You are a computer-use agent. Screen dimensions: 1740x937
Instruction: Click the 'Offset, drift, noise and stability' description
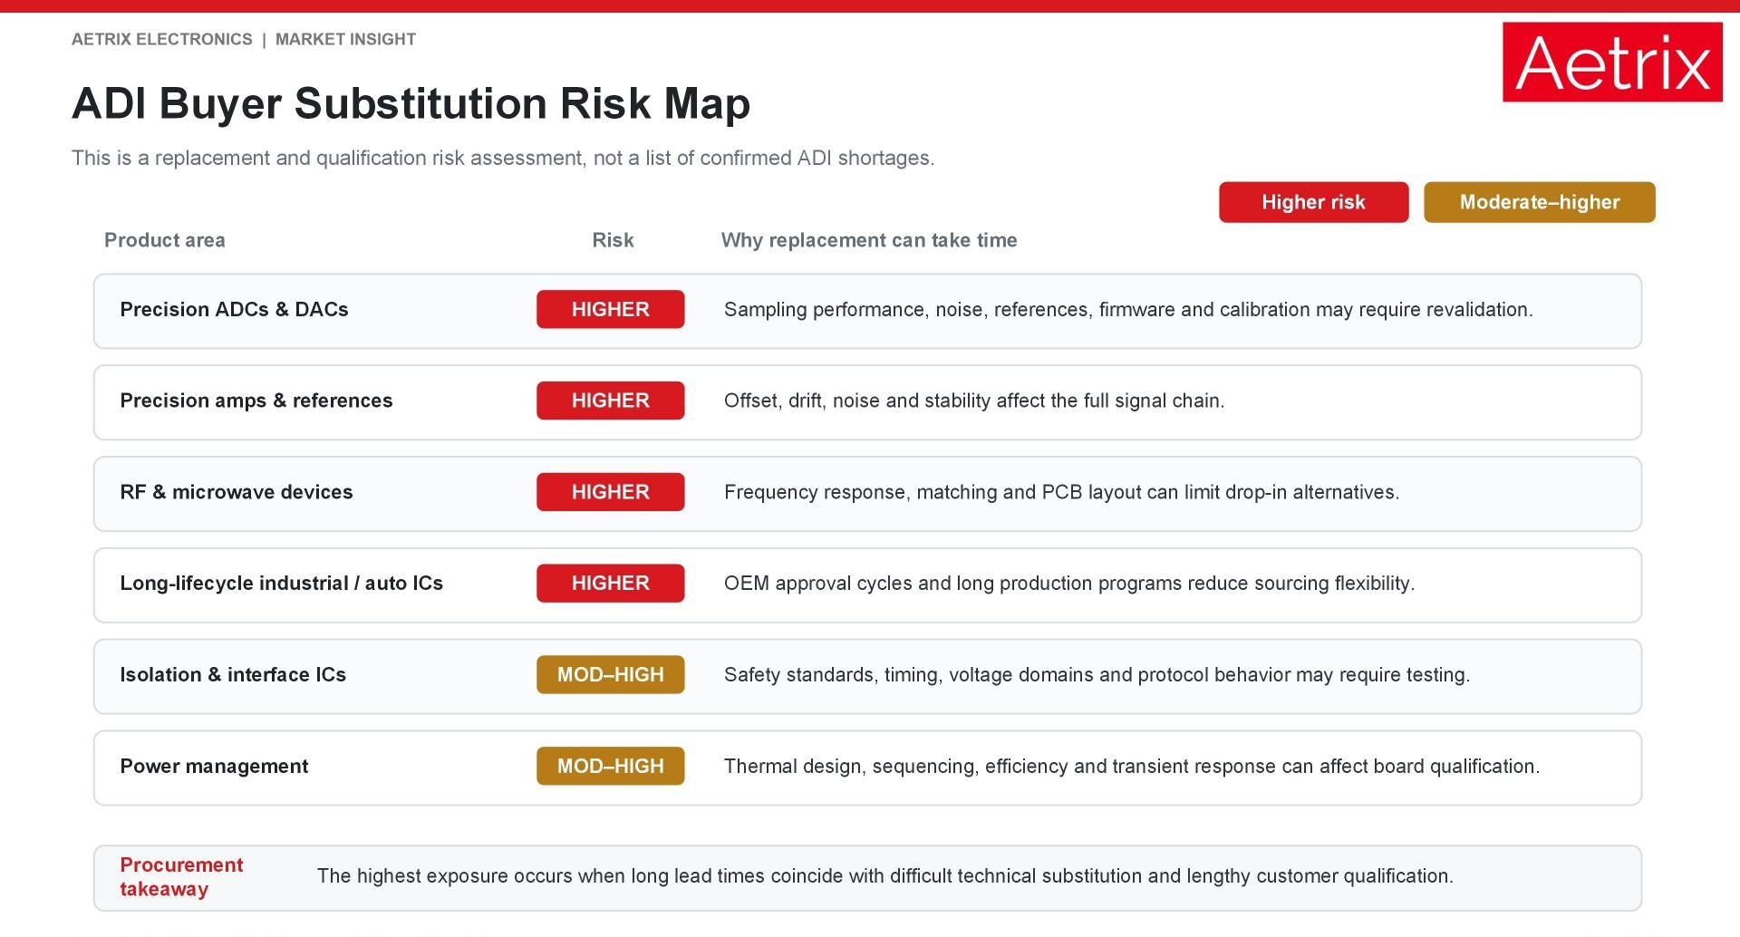[x=974, y=401]
